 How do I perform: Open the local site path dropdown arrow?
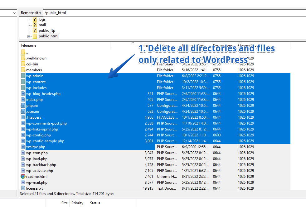pyautogui.click(x=14, y=13)
